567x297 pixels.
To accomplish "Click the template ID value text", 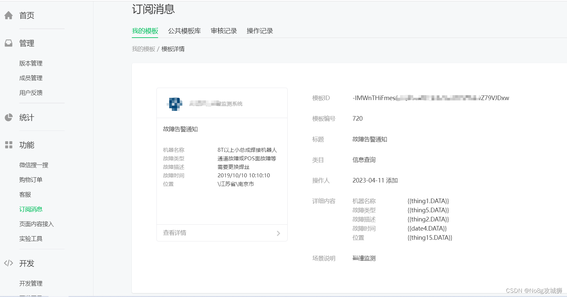I will (431, 98).
